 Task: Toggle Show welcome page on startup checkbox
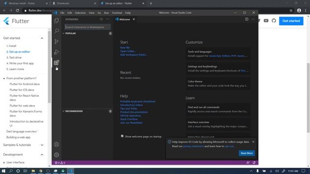coord(122,136)
